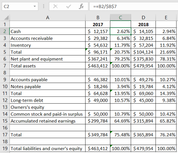
Task: Select the Accounts receivable cell
Action: [47, 38]
